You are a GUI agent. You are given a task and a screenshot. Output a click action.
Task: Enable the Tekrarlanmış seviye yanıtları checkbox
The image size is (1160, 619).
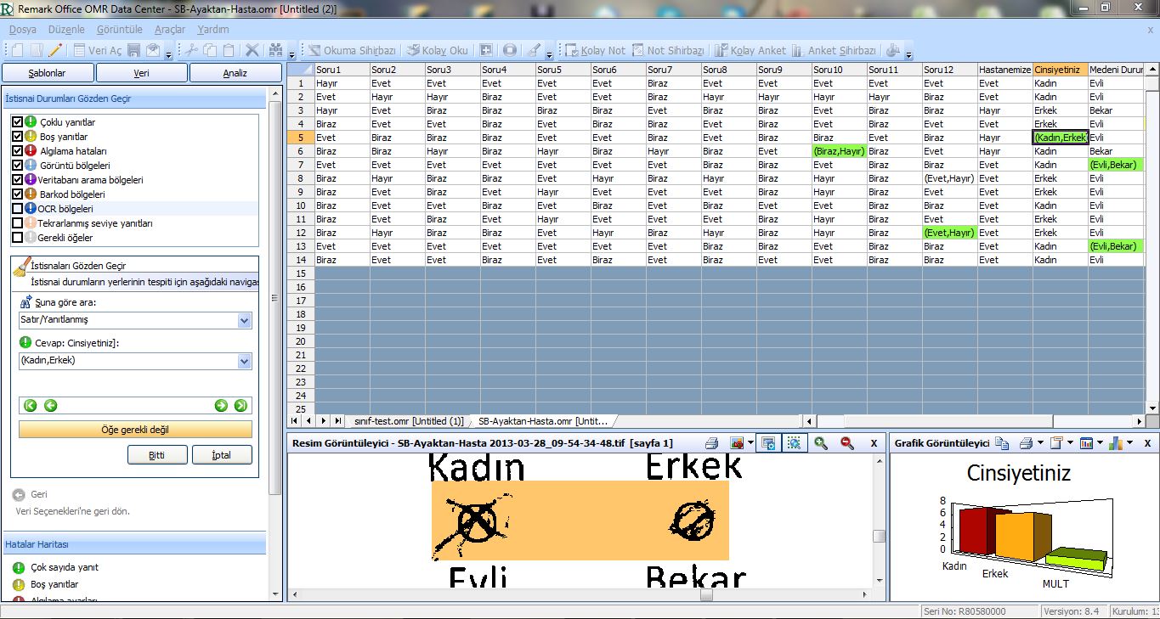(18, 223)
